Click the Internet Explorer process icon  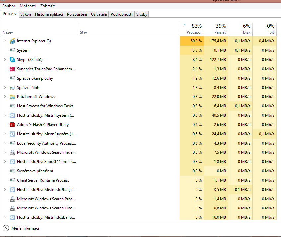pyautogui.click(x=12, y=41)
